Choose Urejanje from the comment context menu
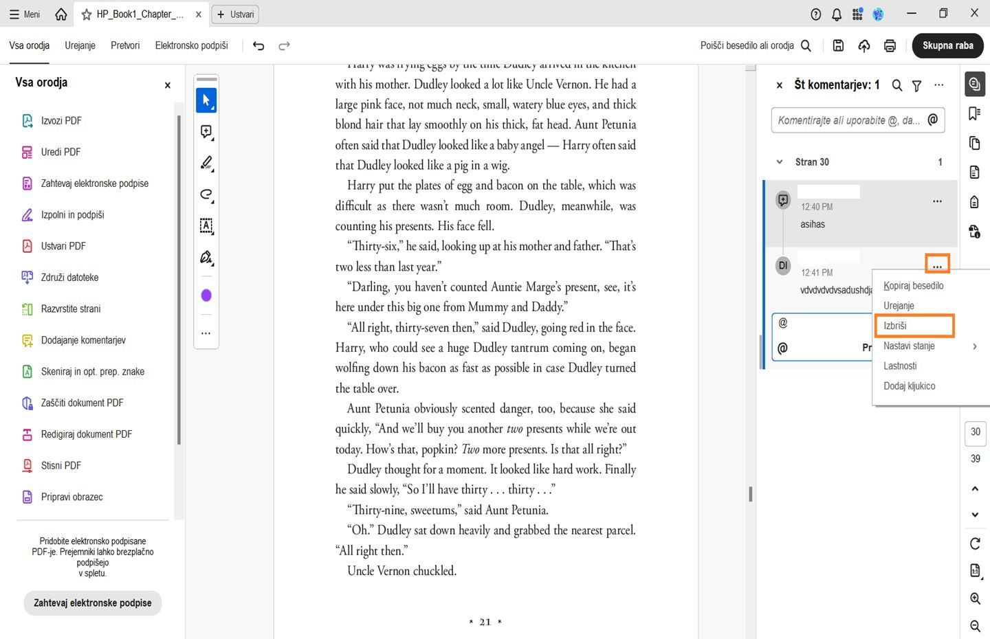 [899, 306]
